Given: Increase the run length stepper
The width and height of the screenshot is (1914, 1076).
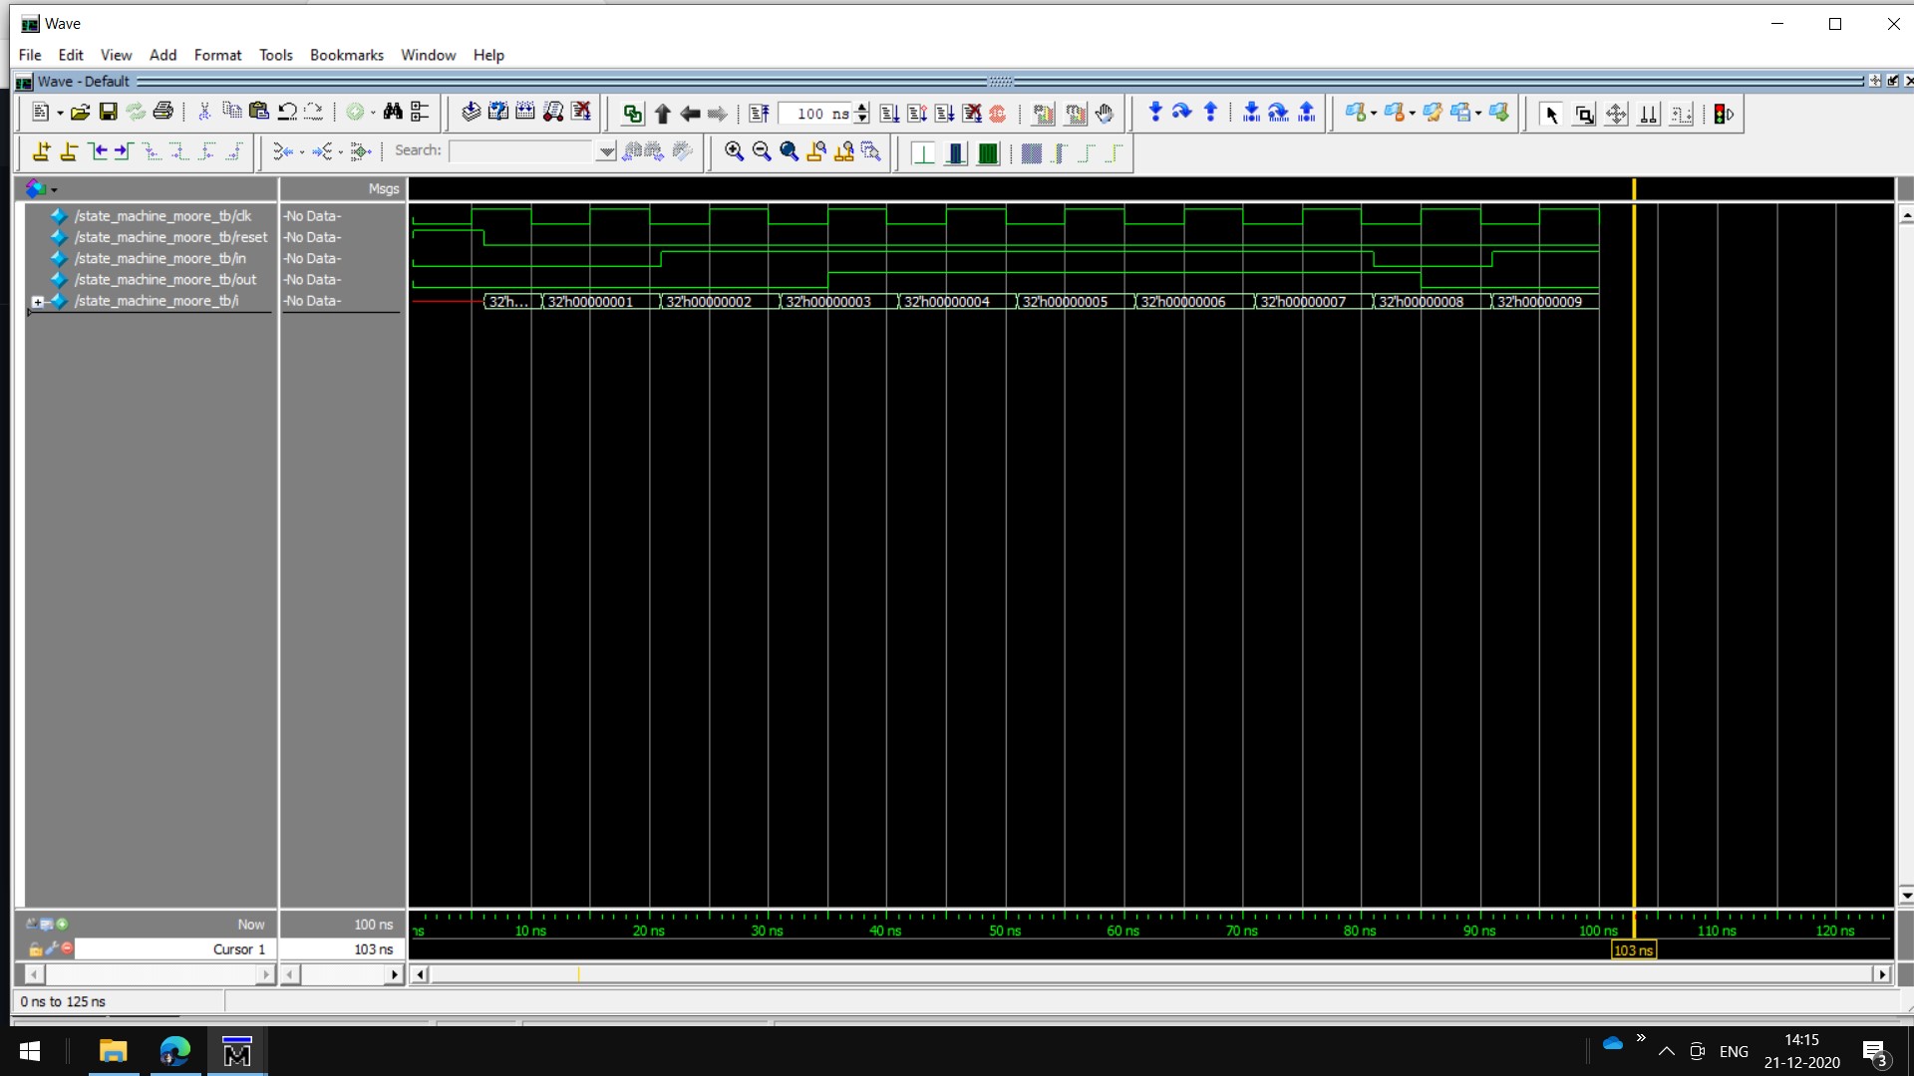Looking at the screenshot, I should tap(862, 108).
